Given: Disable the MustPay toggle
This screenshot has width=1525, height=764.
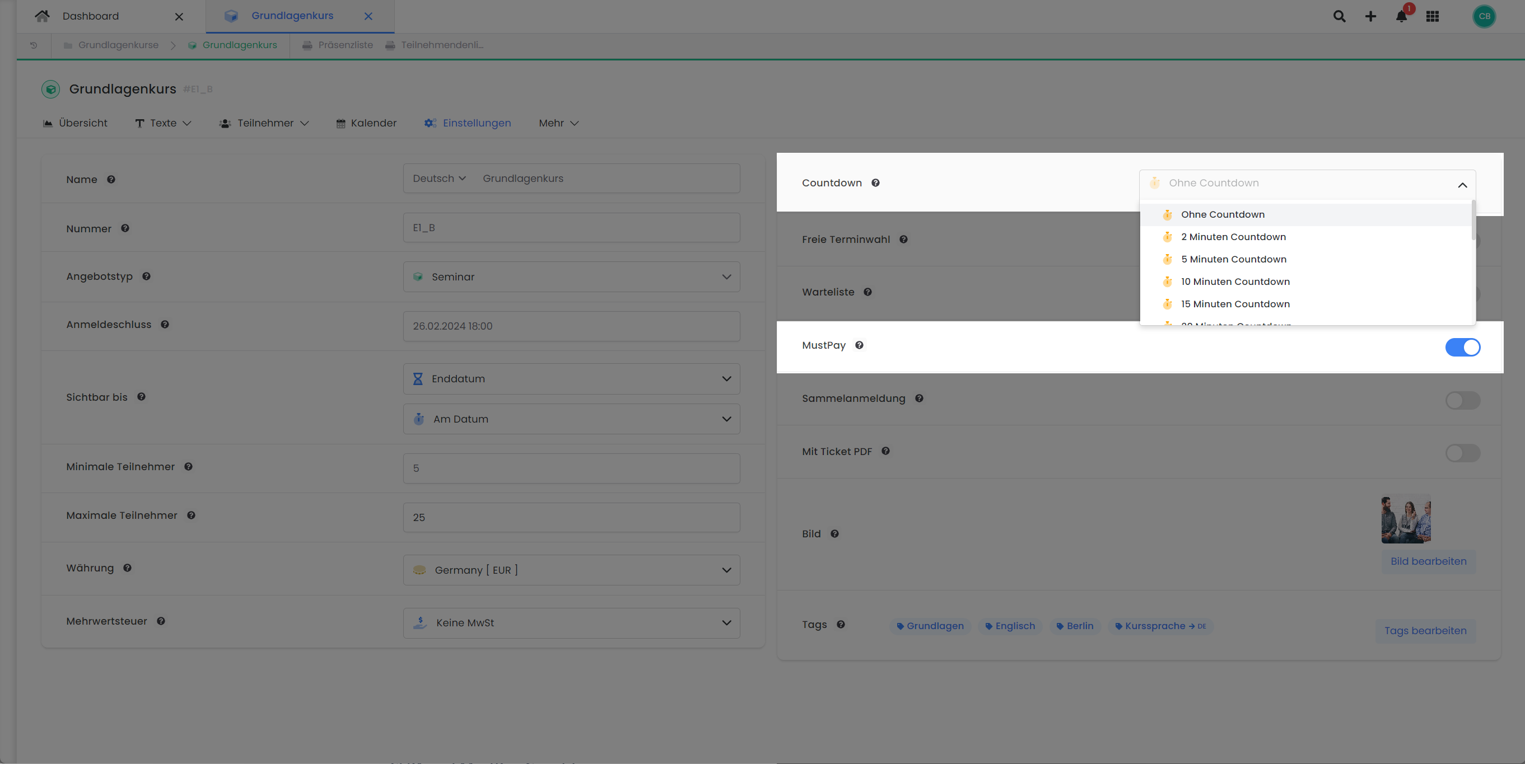Looking at the screenshot, I should [x=1463, y=348].
